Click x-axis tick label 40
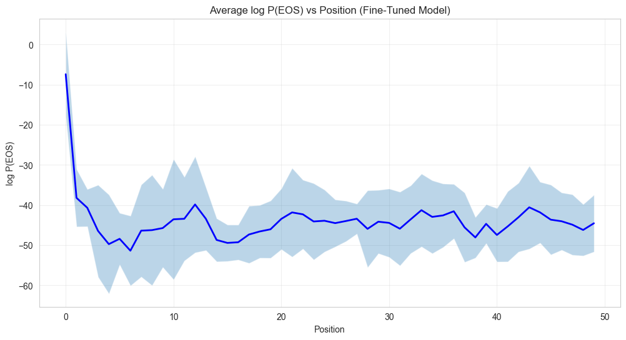The image size is (626, 340). (497, 316)
